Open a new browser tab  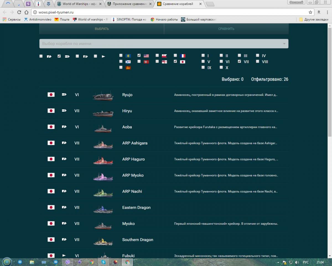(x=210, y=4)
